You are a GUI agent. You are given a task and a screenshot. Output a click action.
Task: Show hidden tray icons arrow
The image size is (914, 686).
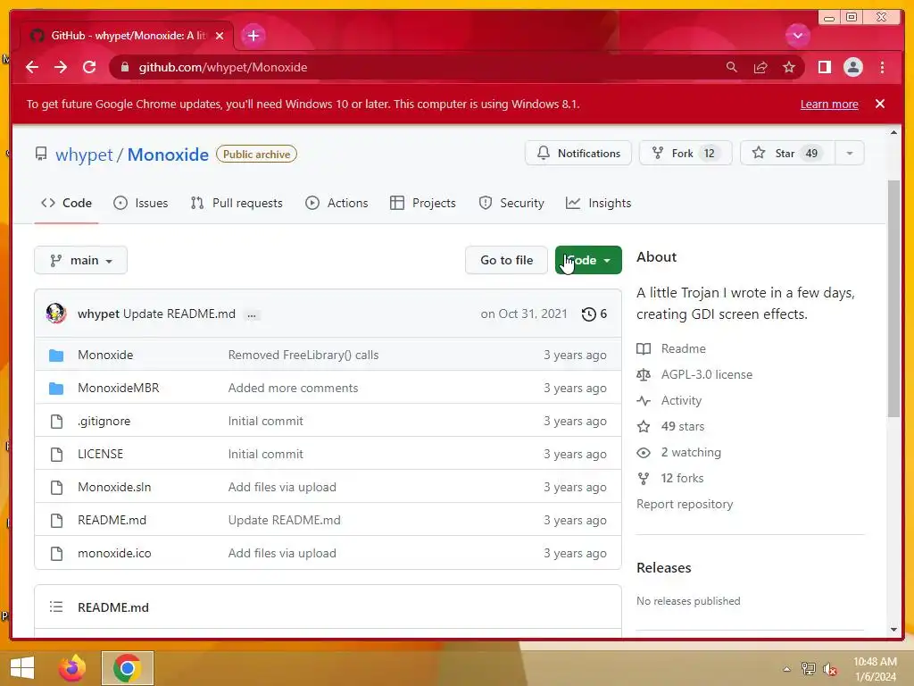pos(786,669)
